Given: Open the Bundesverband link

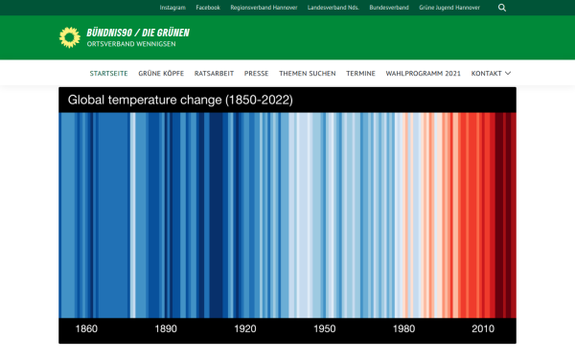Looking at the screenshot, I should (x=389, y=8).
